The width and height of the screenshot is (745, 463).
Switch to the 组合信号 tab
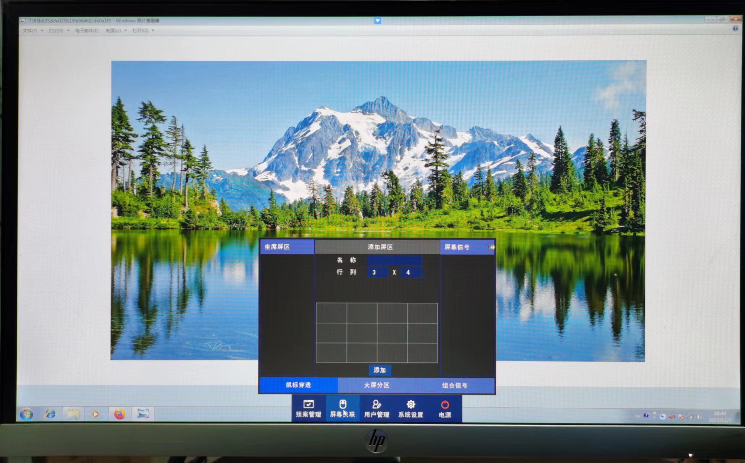pyautogui.click(x=455, y=385)
